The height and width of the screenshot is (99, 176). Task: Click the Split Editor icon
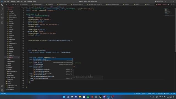(x=172, y=4)
